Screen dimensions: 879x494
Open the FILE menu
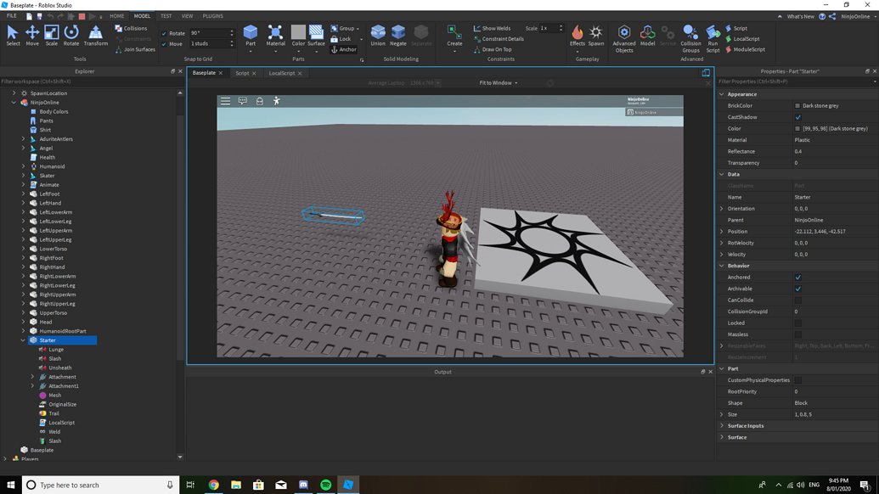11,15
